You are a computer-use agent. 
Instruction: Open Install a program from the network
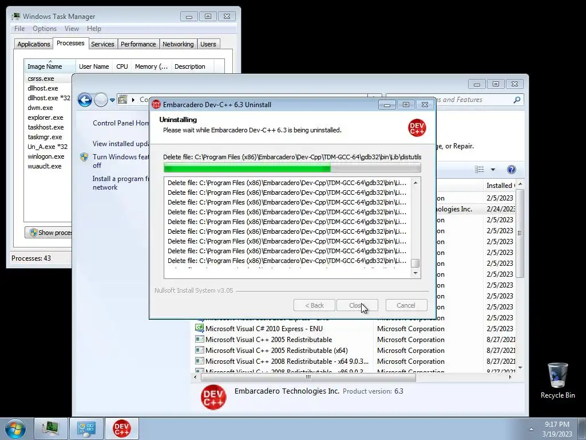[x=120, y=183]
